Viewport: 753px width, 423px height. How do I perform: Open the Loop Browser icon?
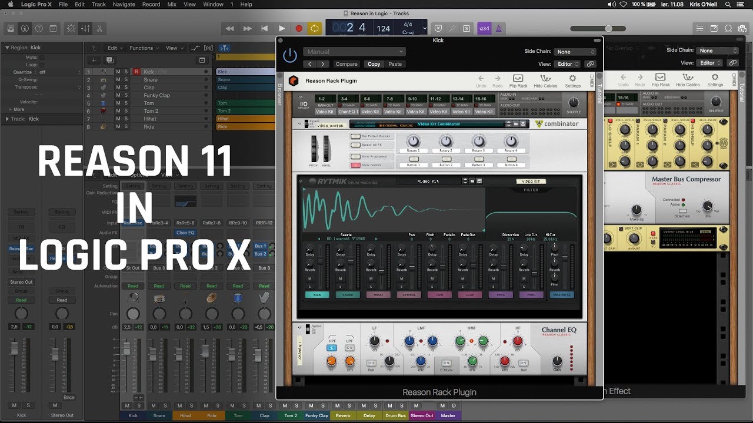pyautogui.click(x=728, y=28)
